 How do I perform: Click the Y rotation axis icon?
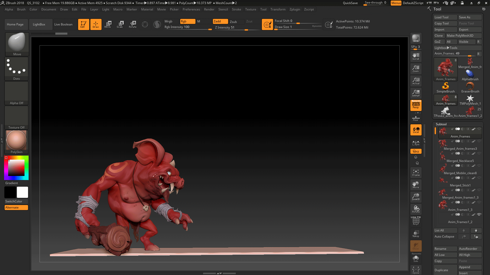[x=416, y=157]
